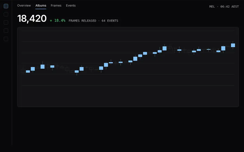This screenshot has width=244, height=152.
Task: Click the + 18.4% change value
Action: (57, 21)
